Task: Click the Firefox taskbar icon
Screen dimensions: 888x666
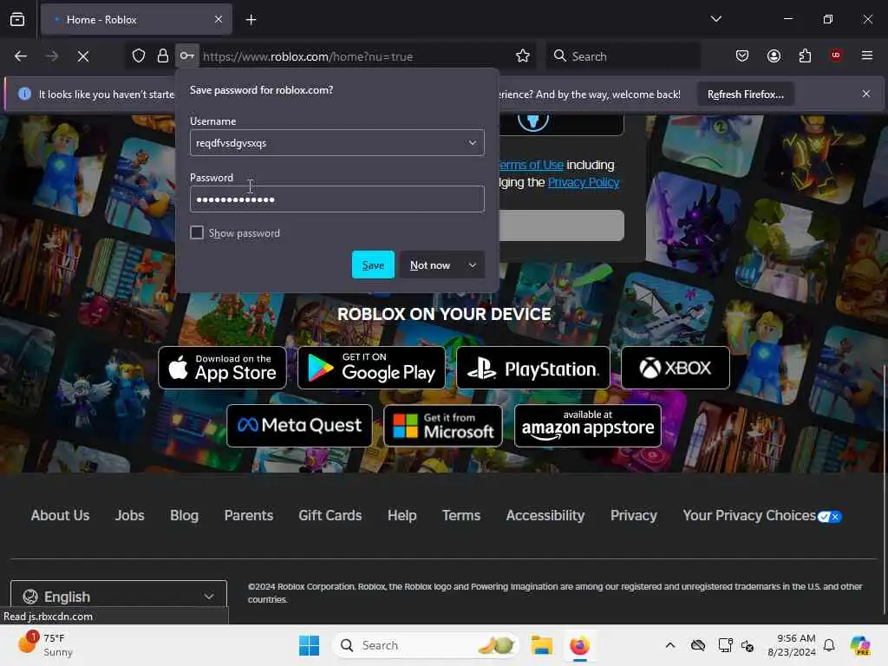Action: tap(579, 645)
